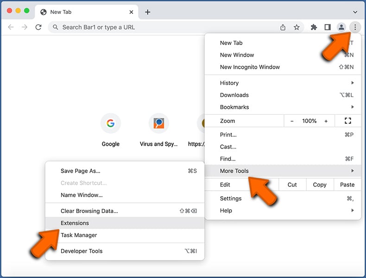Click the Zoom label in the menu
Image resolution: width=366 pixels, height=278 pixels.
point(227,121)
